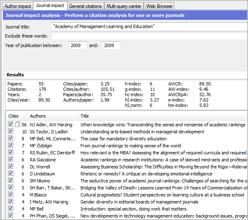The width and height of the screenshot is (248, 220).
Task: Click author name 'M Blasco'
Action: click(x=38, y=195)
